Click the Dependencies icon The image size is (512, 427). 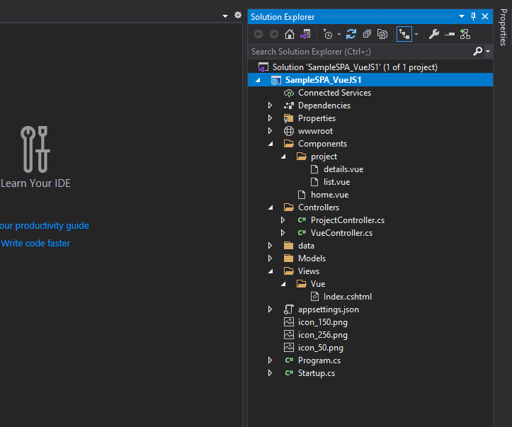click(289, 106)
